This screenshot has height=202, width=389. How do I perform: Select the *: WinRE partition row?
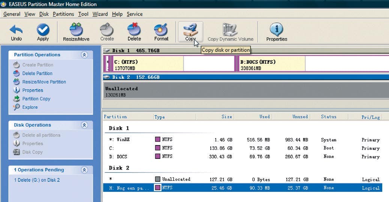point(243,139)
